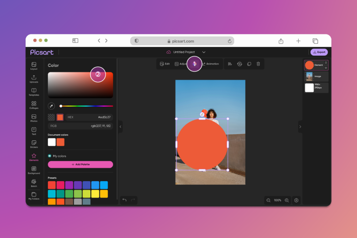
Task: Open the Uploads panel
Action: 34,78
